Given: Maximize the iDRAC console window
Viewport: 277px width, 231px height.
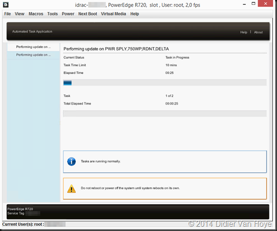Looking at the screenshot, I should (254, 4).
